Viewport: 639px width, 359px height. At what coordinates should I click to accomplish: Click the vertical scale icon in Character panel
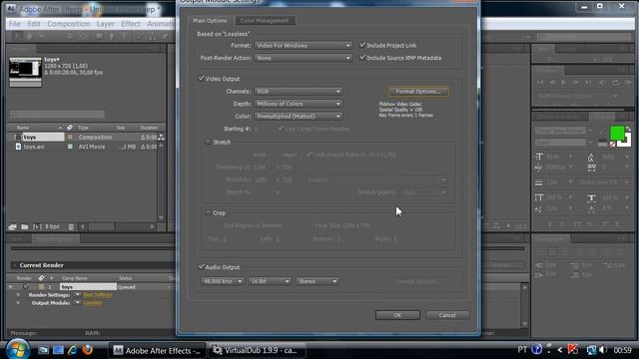tap(539, 197)
